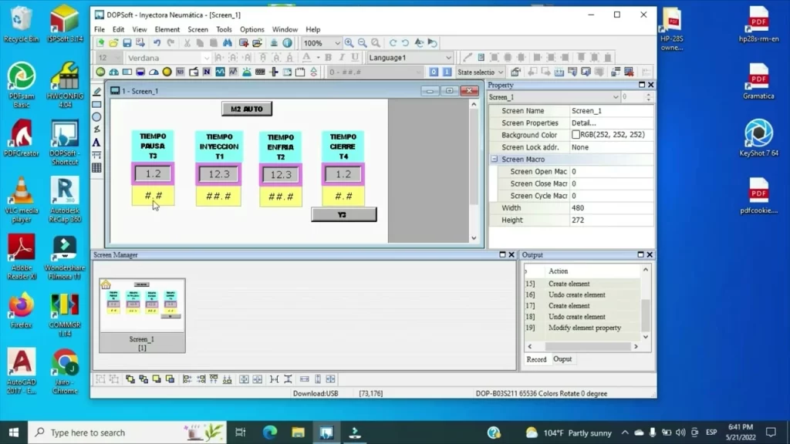
Task: Select the rectangle drawing tool
Action: [96, 104]
